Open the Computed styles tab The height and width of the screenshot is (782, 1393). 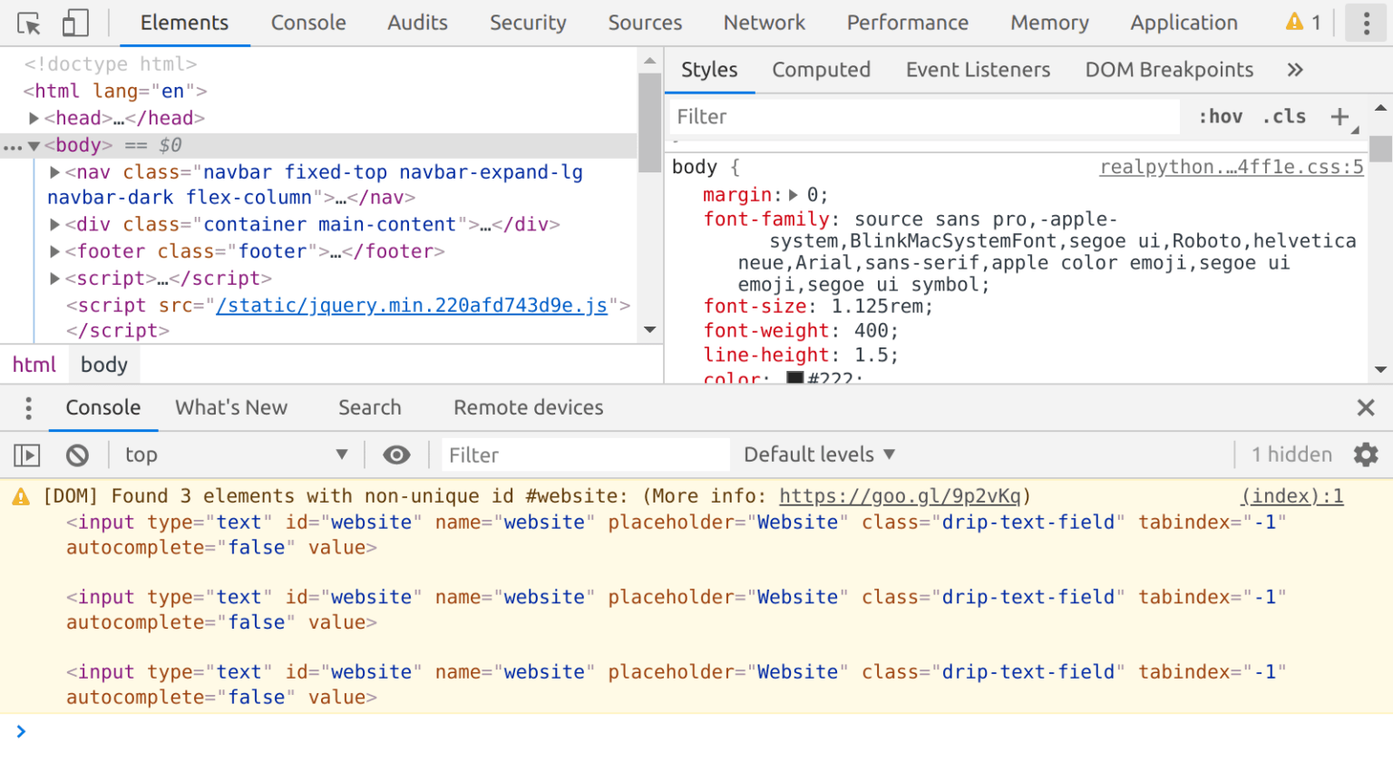point(821,69)
